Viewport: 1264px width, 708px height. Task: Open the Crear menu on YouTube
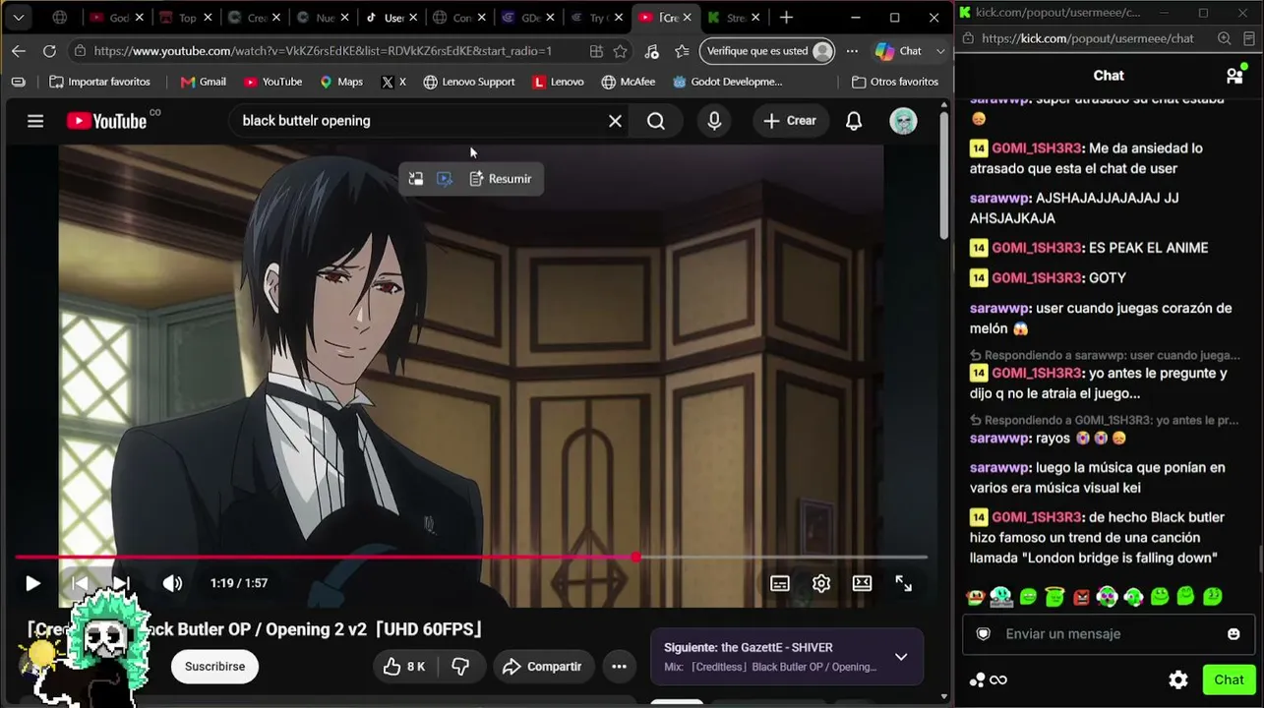(790, 121)
